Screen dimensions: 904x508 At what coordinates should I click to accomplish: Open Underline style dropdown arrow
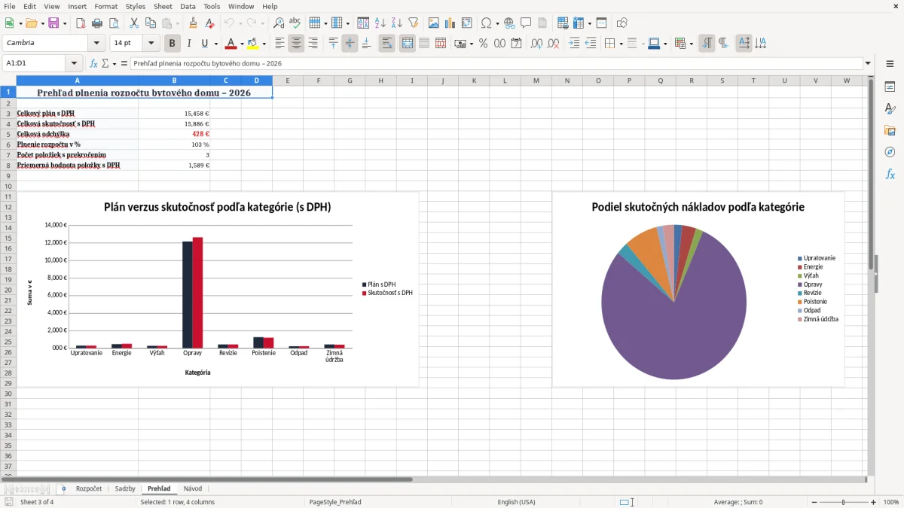215,43
